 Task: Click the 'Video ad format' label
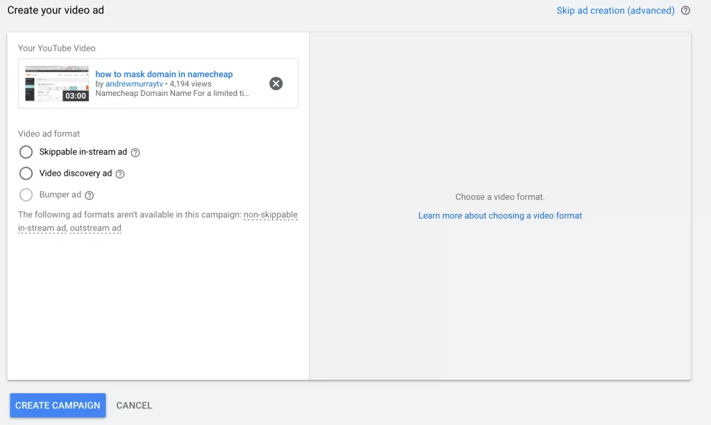[x=49, y=134]
